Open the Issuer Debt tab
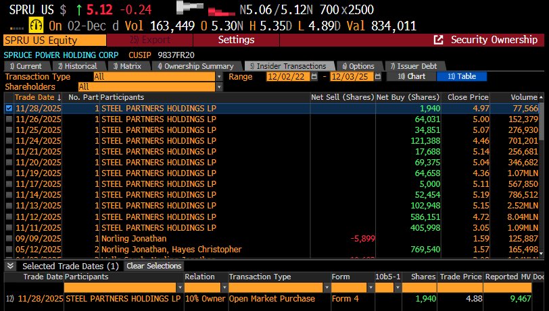549x311 pixels. pos(415,66)
